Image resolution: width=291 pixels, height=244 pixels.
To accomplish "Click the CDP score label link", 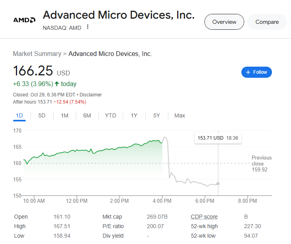I will click(204, 217).
